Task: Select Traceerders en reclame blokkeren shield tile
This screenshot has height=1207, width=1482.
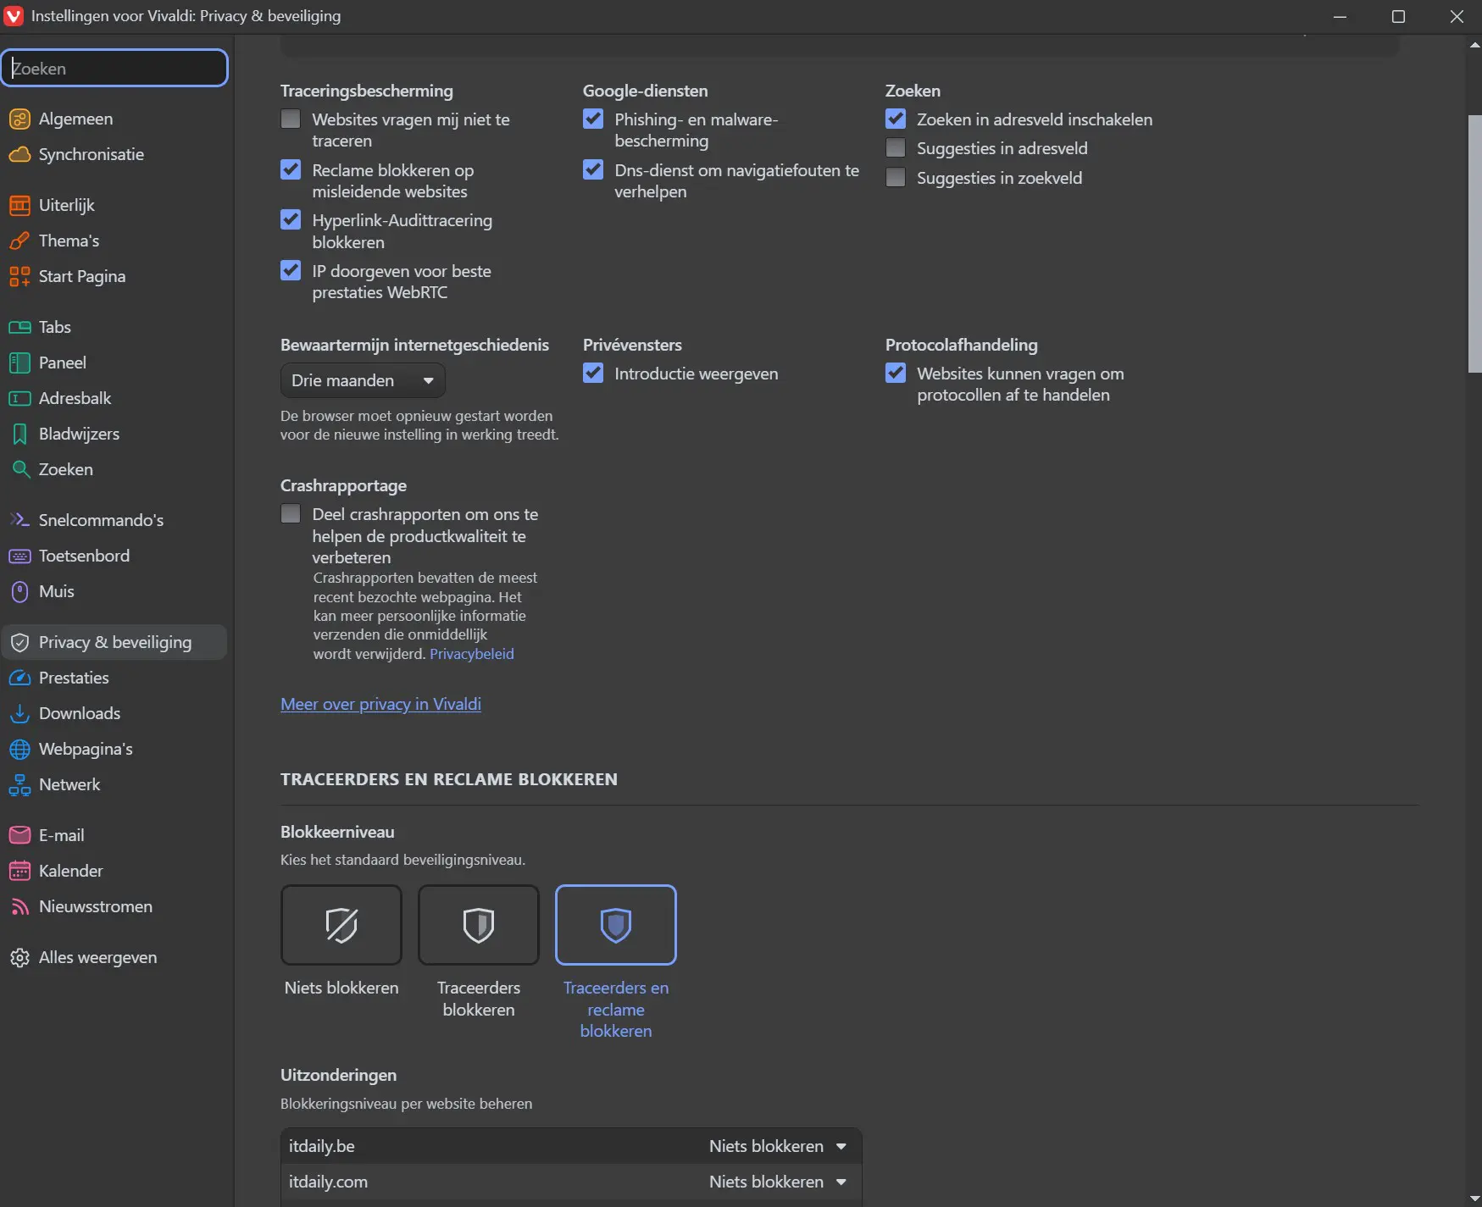Action: coord(616,925)
